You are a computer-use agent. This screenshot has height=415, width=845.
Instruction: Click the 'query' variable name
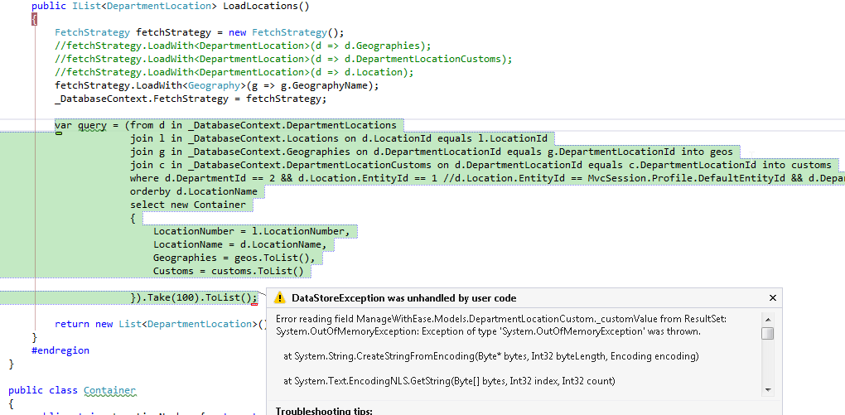tap(92, 126)
